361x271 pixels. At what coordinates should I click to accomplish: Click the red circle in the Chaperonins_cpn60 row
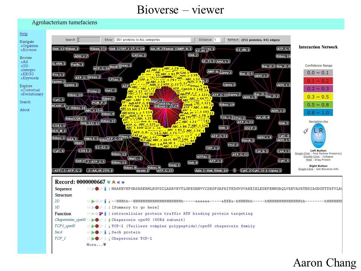point(97,220)
